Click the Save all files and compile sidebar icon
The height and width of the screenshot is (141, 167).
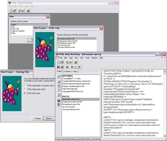[x=59, y=104]
